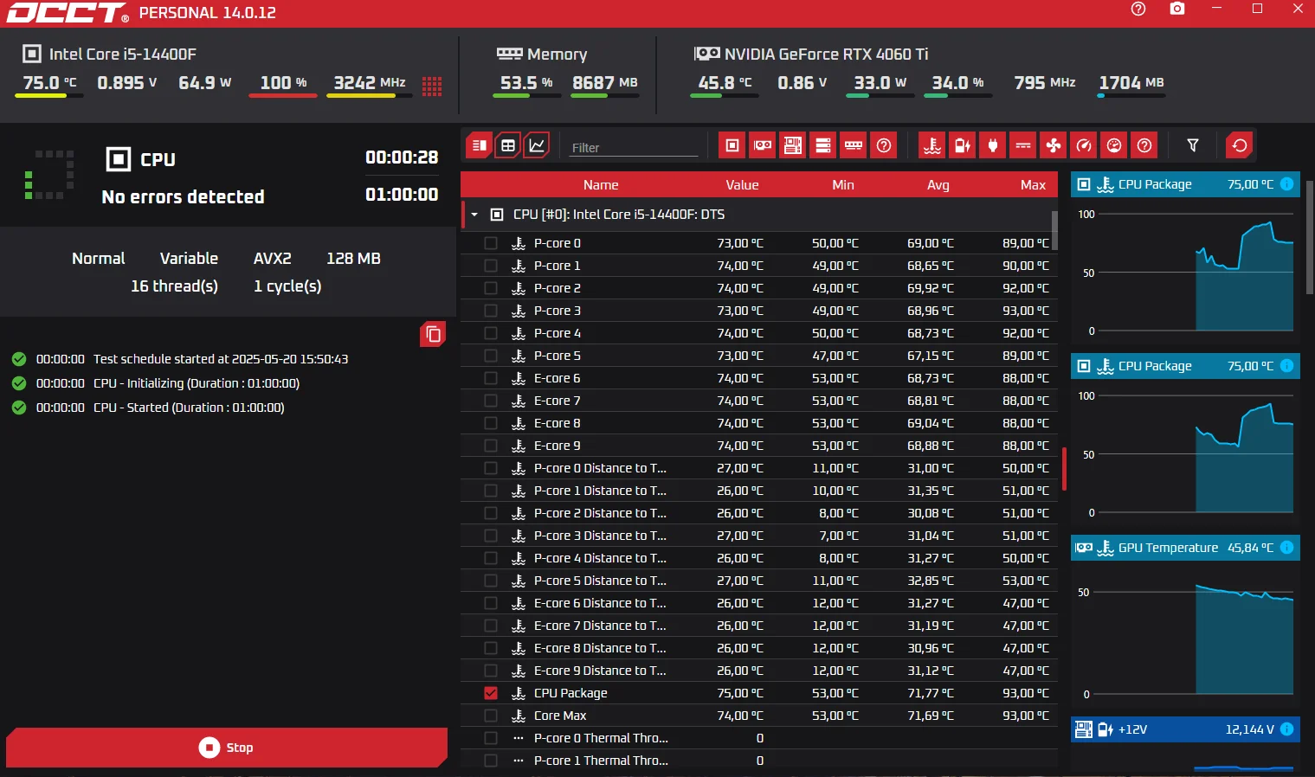
Task: Tick the E-core 6 checkbox
Action: click(x=491, y=378)
